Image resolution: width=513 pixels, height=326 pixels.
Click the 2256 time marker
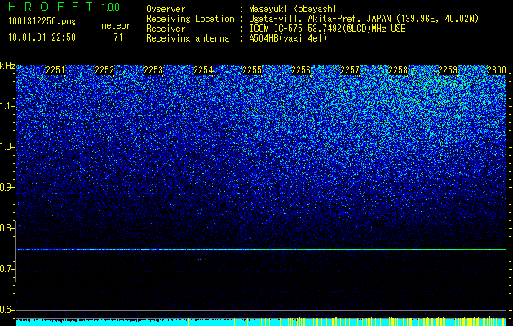click(x=301, y=70)
